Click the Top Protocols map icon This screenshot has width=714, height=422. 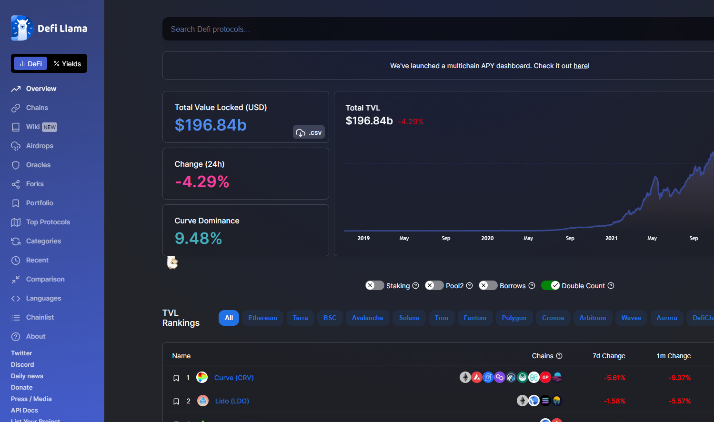coord(16,222)
